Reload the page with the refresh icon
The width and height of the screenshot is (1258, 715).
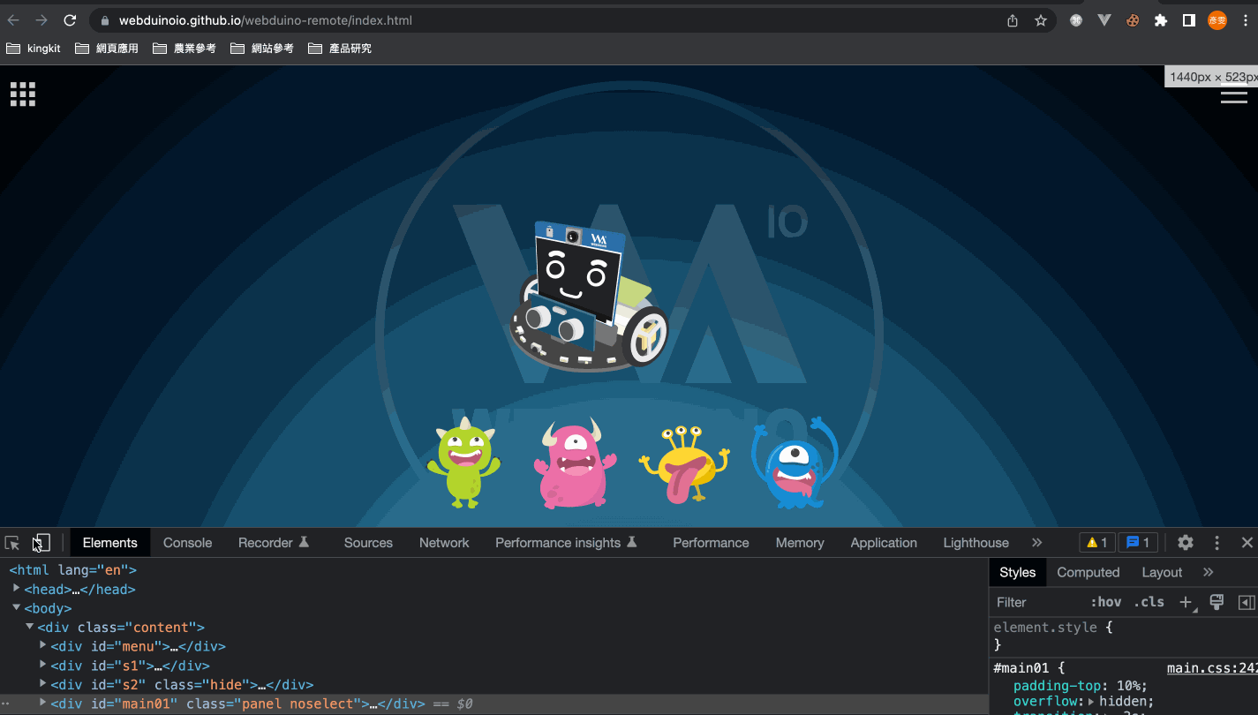pos(71,20)
